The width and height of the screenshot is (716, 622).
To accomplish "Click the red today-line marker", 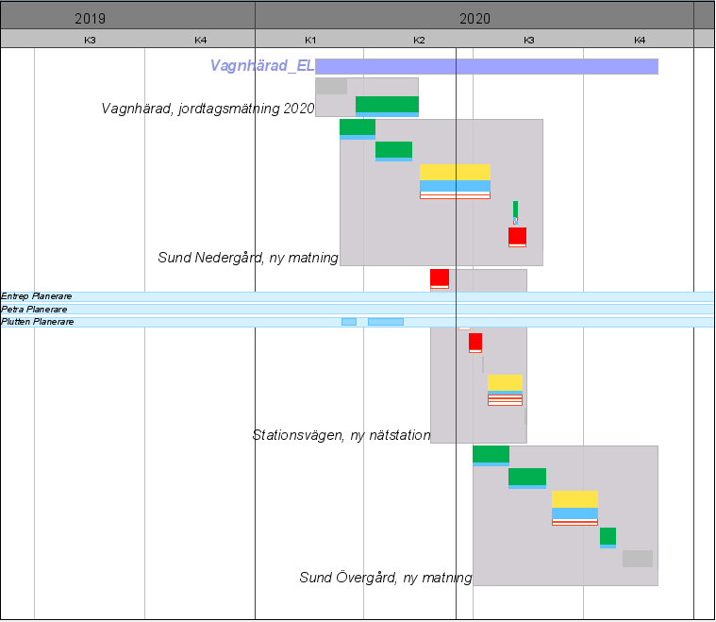I will tap(456, 333).
